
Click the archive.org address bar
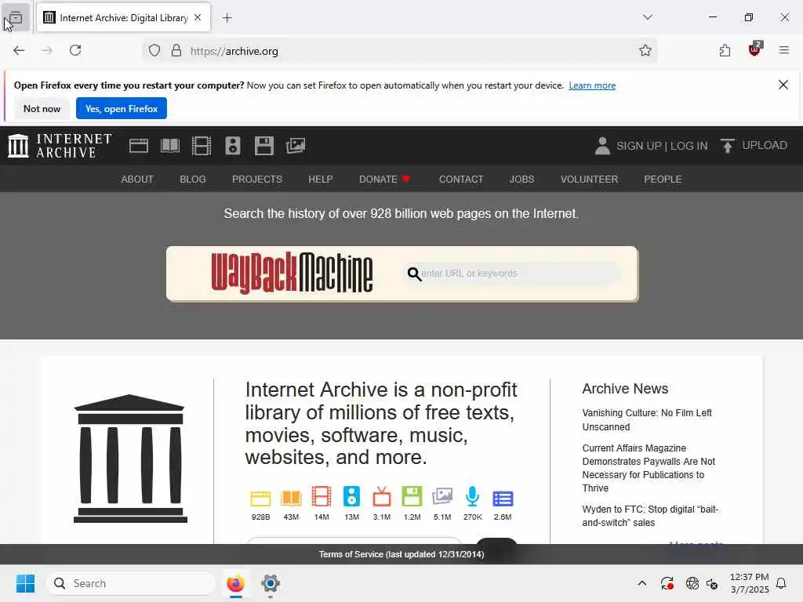click(x=399, y=51)
